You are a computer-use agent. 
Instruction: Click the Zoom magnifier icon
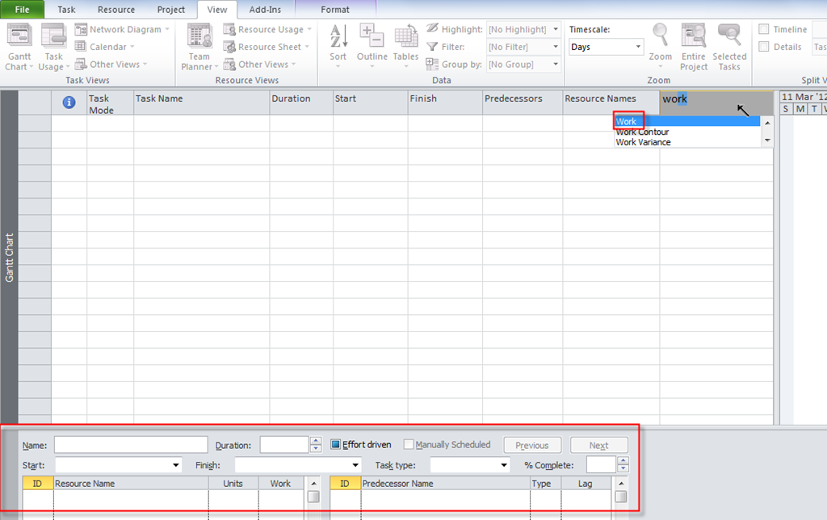[x=660, y=38]
